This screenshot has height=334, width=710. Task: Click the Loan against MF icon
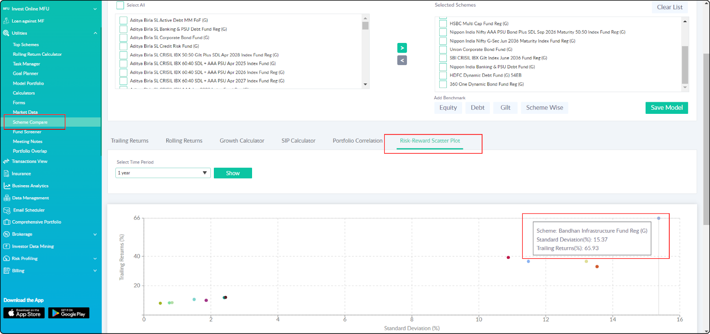point(6,21)
